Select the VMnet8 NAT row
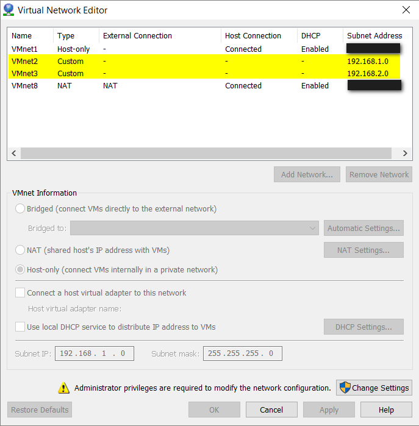 204,85
